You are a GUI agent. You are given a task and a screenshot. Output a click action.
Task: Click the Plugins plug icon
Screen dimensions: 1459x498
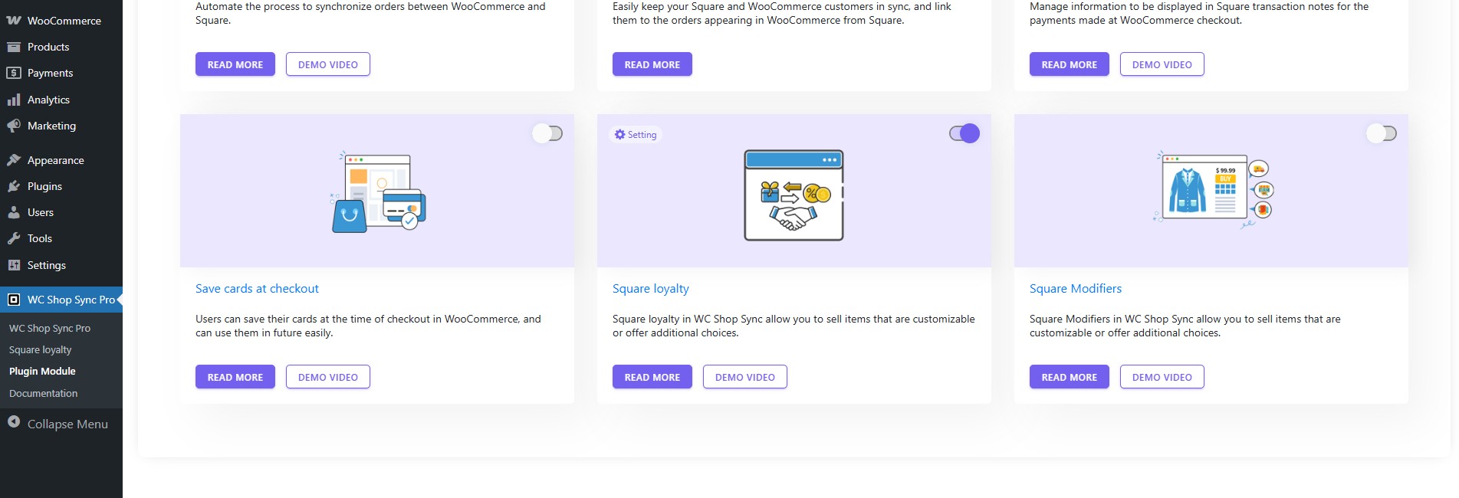pyautogui.click(x=14, y=186)
